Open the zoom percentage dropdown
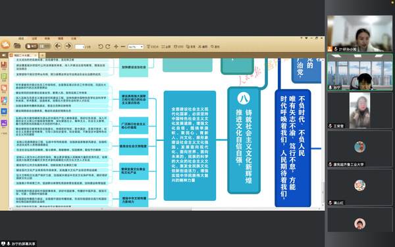The height and width of the screenshot is (247, 395). click(142, 47)
